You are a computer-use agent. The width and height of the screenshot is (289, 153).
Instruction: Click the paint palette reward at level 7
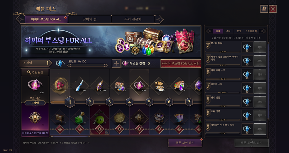(179, 86)
